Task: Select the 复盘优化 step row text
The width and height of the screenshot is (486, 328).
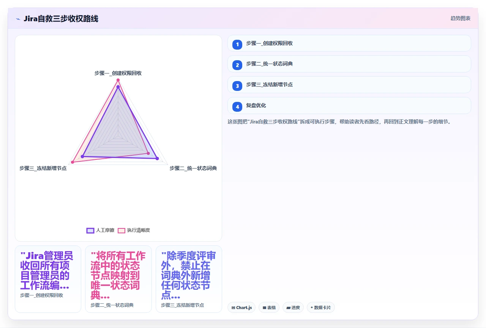Action: point(256,105)
